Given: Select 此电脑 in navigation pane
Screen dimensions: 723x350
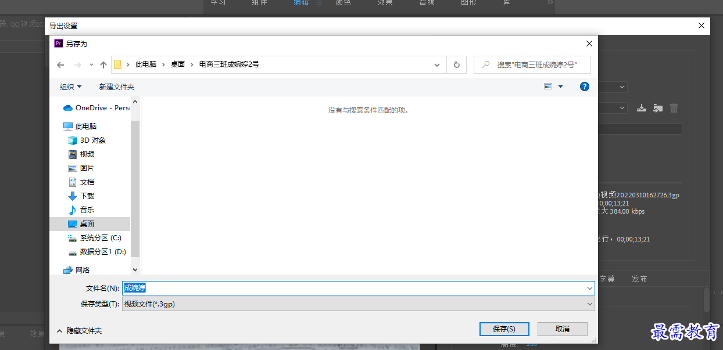Looking at the screenshot, I should 80,126.
